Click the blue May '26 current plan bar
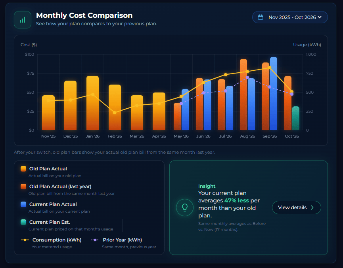Screen dimensions: 343x268 (x=185, y=109)
